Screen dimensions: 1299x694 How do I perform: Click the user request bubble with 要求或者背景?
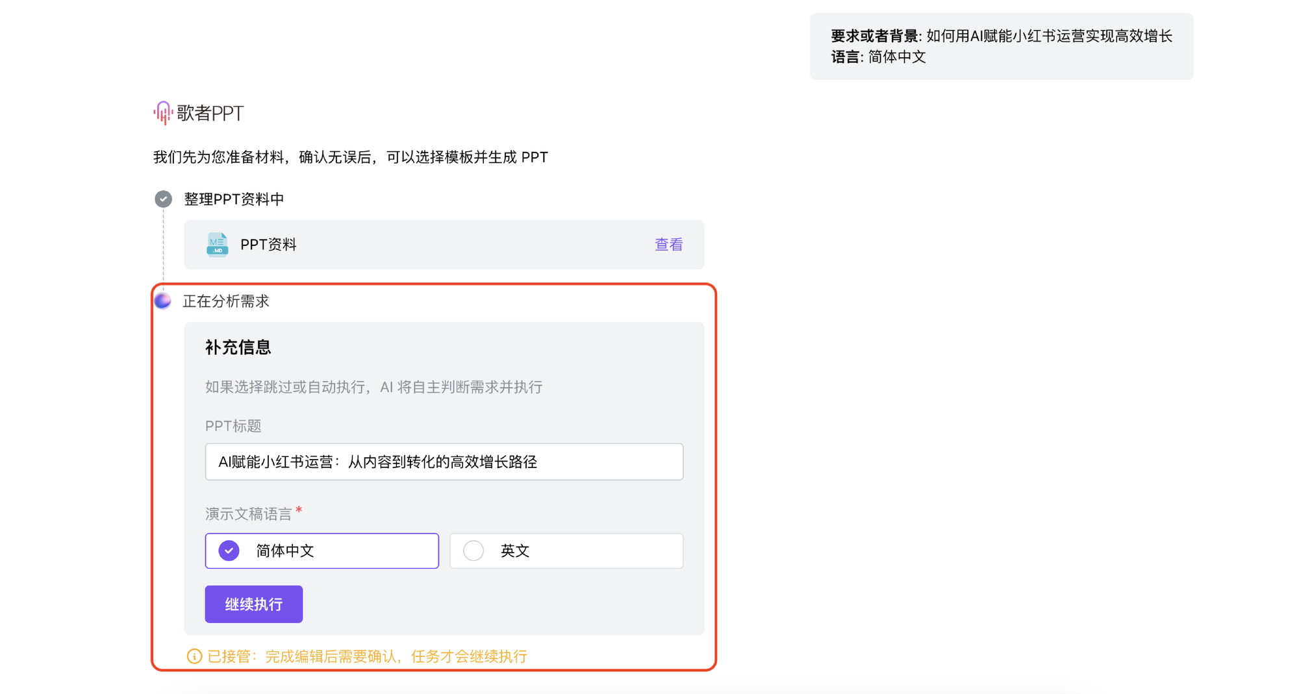1001,46
